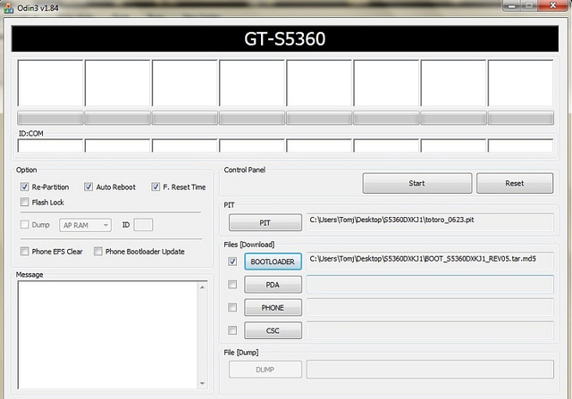Toggle the Auto Reboot option

pyautogui.click(x=88, y=187)
